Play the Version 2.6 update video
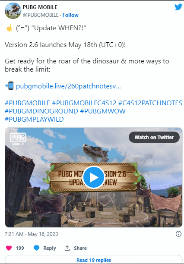The image size is (184, 264). pos(94,177)
